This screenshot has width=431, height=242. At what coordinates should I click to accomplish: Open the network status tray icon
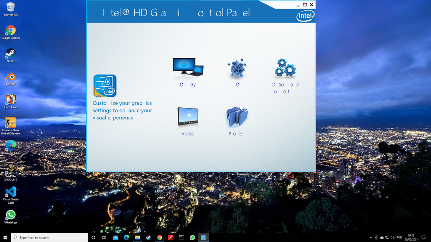[x=387, y=237]
